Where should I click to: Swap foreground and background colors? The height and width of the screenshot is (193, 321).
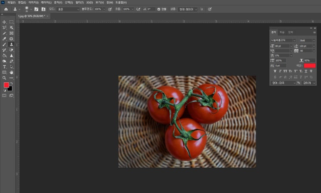12,83
